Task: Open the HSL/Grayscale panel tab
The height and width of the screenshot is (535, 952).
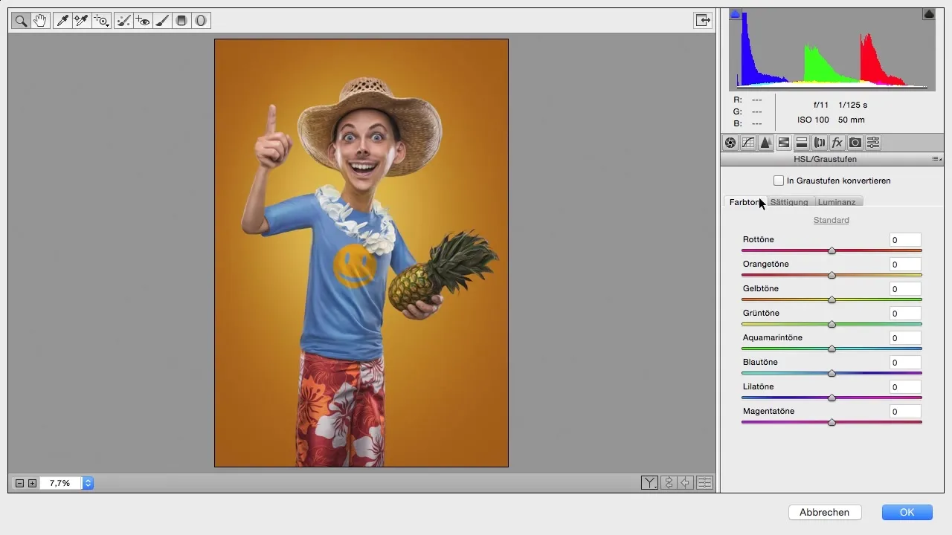Action: click(x=784, y=143)
